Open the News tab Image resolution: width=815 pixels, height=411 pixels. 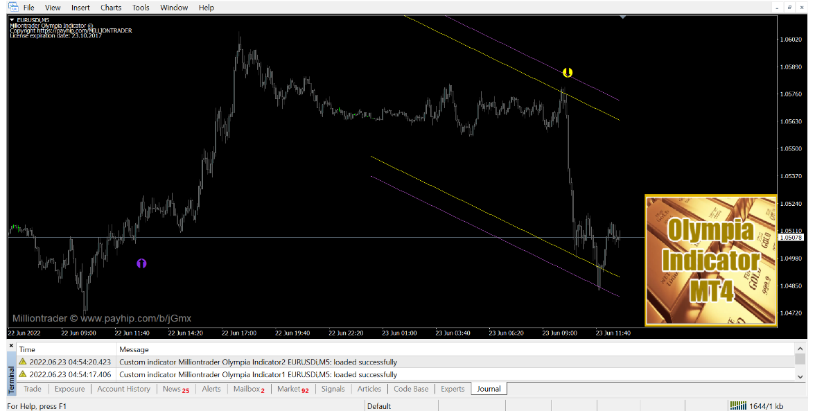click(x=176, y=389)
